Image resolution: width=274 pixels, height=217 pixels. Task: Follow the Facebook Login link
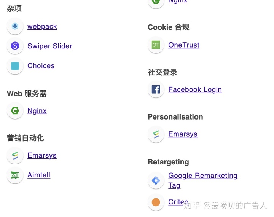(x=195, y=90)
